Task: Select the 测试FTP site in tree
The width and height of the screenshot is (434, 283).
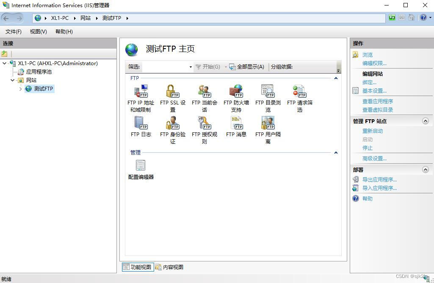Action: (x=43, y=89)
